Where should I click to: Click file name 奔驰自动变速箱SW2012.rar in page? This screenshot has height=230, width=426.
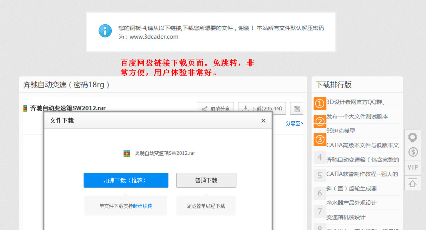(x=68, y=108)
